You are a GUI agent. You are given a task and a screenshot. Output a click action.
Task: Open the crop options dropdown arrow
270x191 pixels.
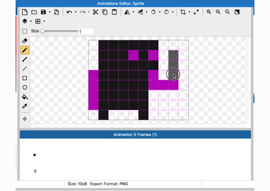tap(189, 12)
